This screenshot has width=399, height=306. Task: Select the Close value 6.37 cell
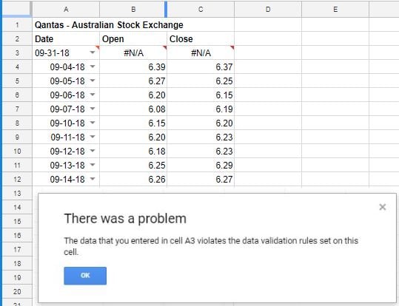[x=201, y=67]
